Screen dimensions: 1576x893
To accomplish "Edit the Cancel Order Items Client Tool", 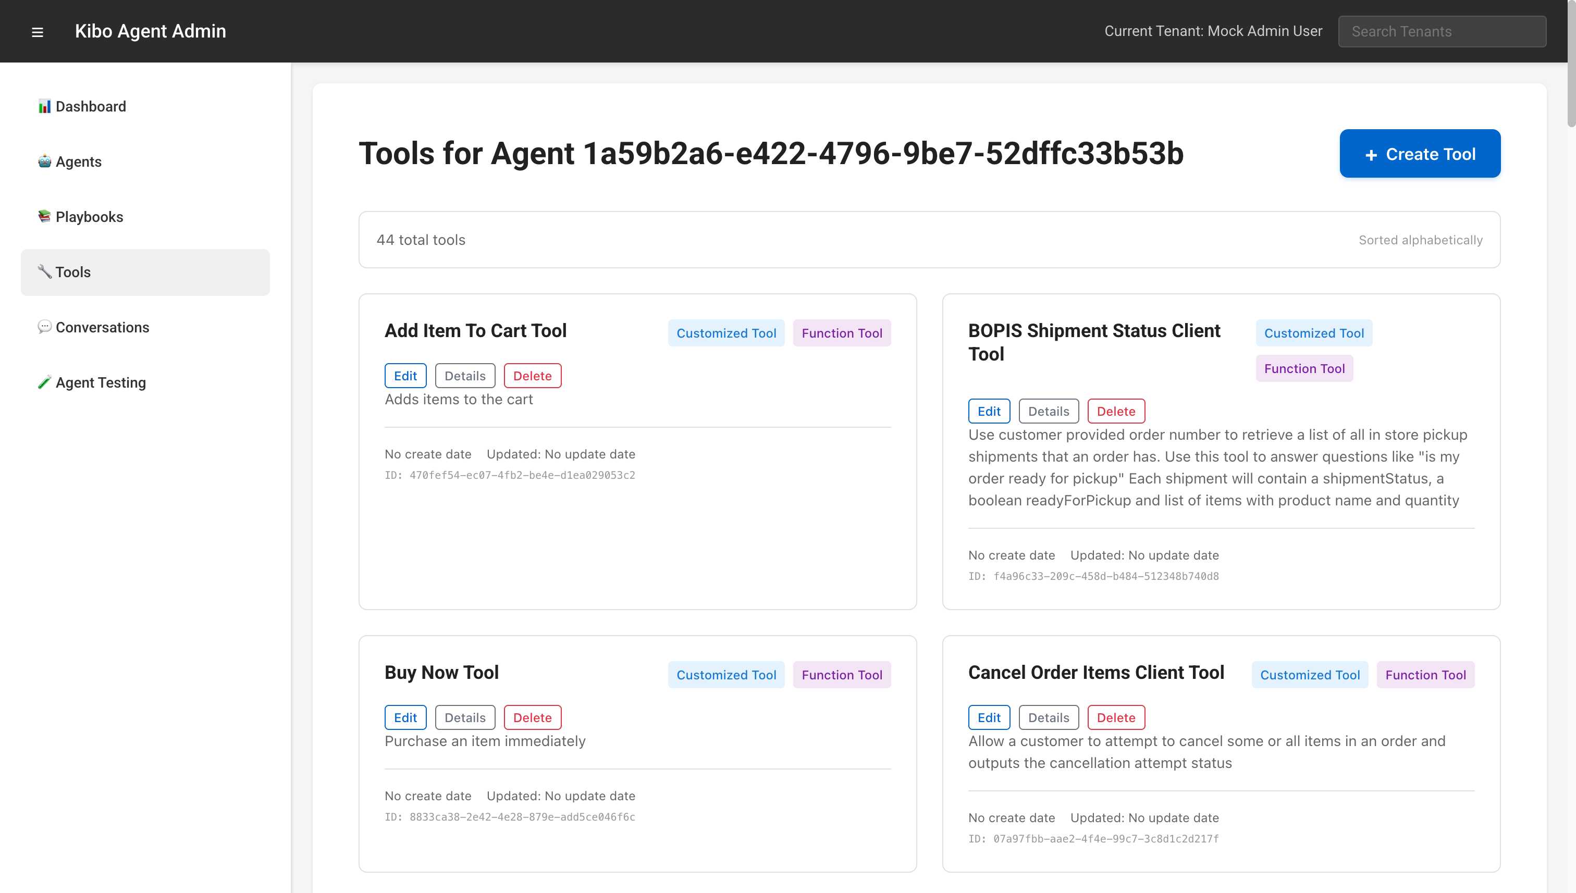I will (x=989, y=717).
